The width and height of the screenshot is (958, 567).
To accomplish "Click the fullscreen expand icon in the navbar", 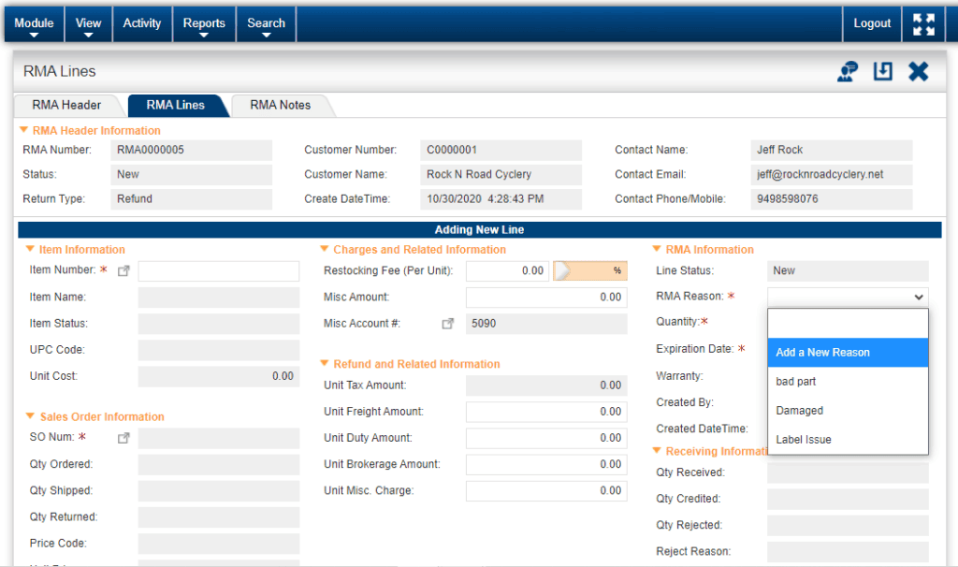I will (922, 23).
